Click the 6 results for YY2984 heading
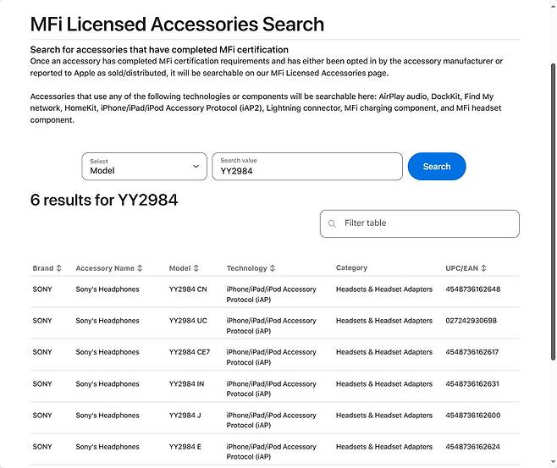This screenshot has height=468, width=557. click(104, 201)
